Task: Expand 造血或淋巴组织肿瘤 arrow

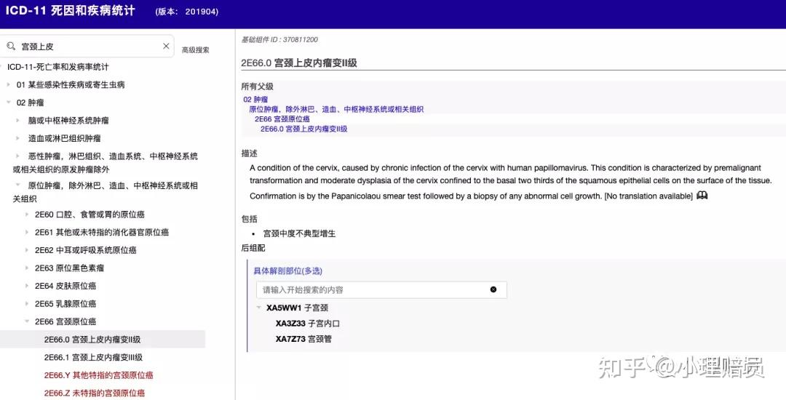Action: 17,138
